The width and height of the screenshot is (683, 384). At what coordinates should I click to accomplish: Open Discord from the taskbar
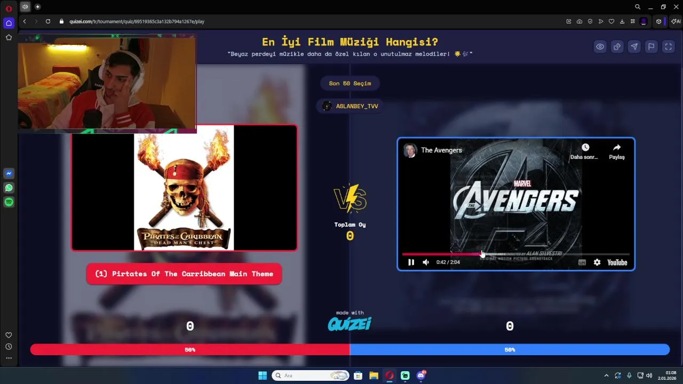click(421, 375)
